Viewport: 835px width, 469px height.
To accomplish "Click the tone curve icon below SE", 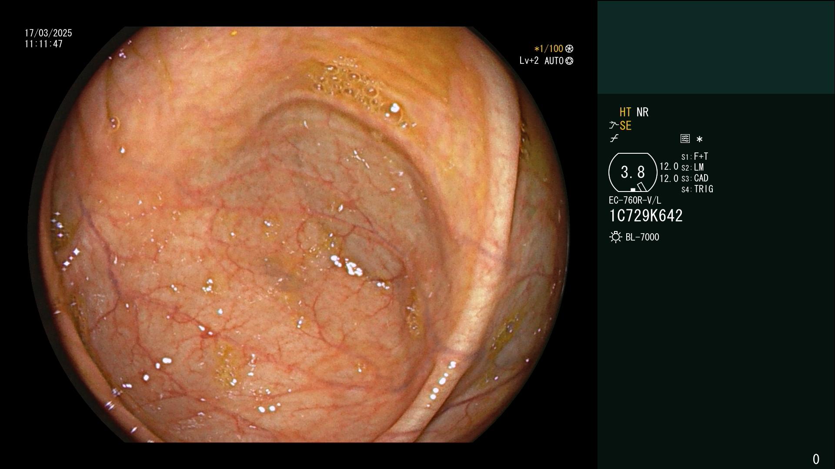I will click(x=614, y=139).
